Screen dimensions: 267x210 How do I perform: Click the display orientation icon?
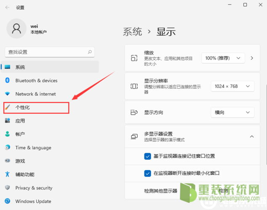[x=134, y=112]
